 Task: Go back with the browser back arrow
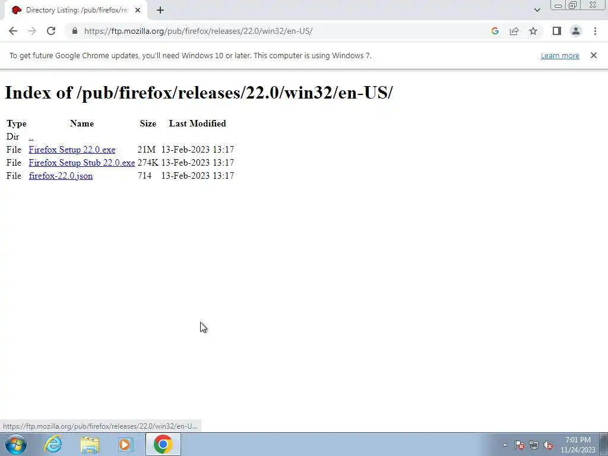coord(13,31)
